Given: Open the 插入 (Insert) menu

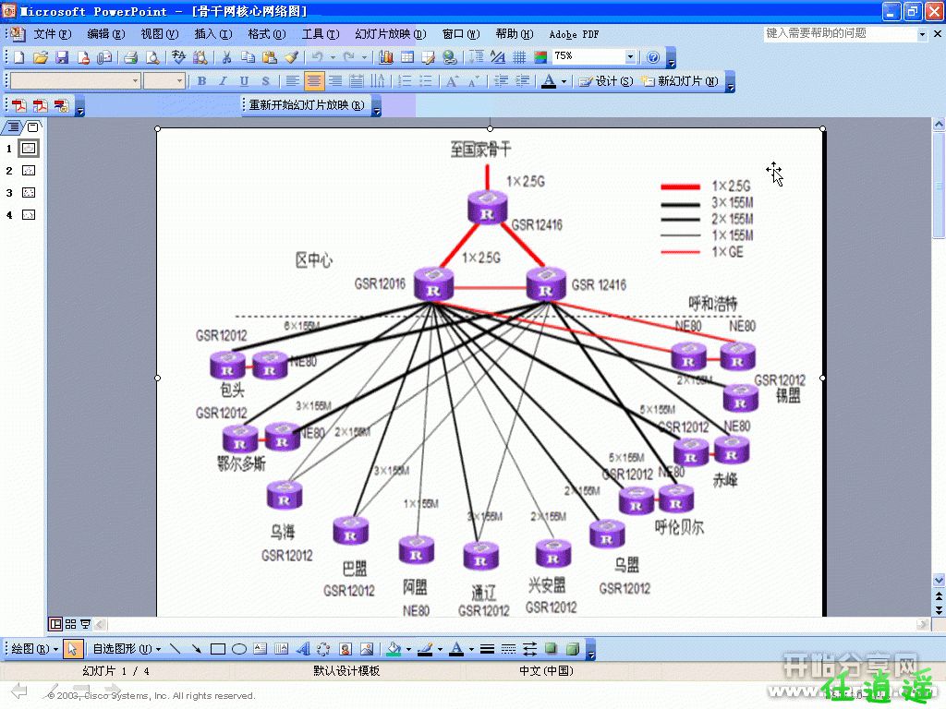Looking at the screenshot, I should (212, 34).
